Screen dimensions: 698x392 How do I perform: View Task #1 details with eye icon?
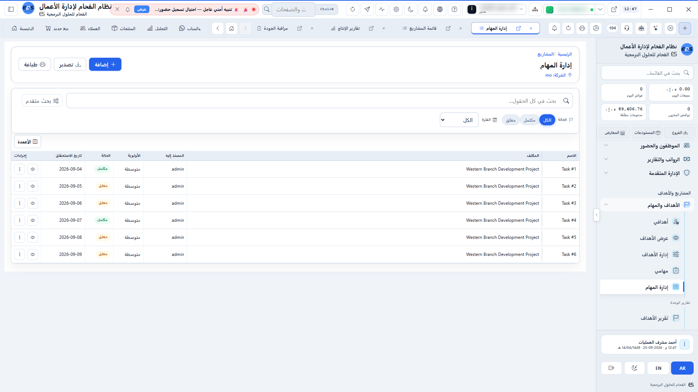click(x=33, y=169)
